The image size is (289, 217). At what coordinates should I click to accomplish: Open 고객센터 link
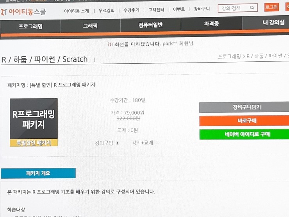click(x=156, y=10)
